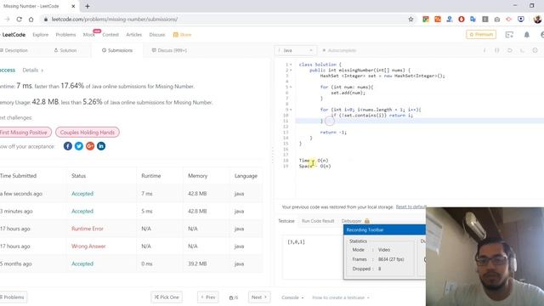Collapse code fold at line 9
The image size is (544, 306).
291,110
